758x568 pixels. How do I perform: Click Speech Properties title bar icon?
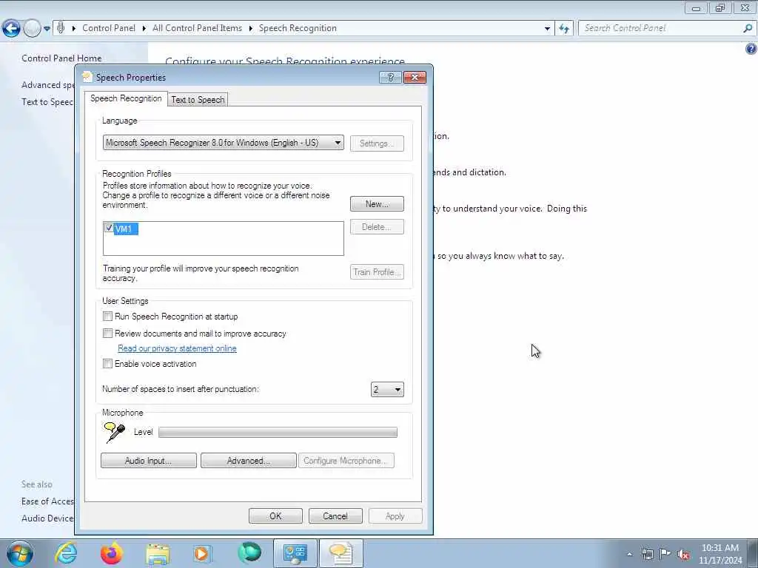click(x=87, y=77)
